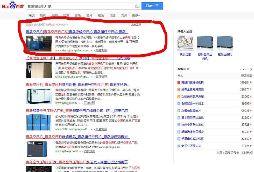Expand the 更多» menu
Viewport: 254px width, 172px height.
(136, 15)
